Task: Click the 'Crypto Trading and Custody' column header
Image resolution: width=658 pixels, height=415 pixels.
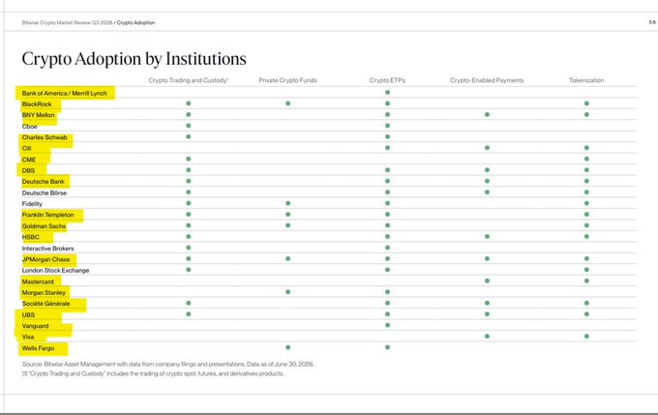Action: coord(188,80)
